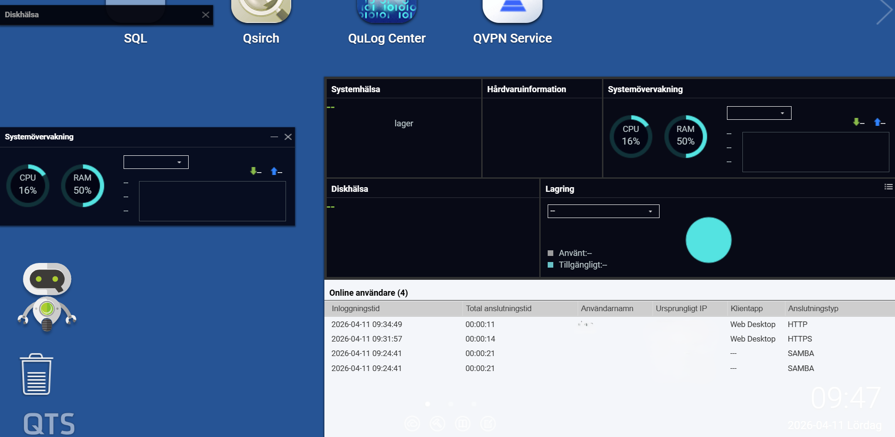
Task: Click the RAM 50% gauge in dashboard
Action: click(x=685, y=136)
